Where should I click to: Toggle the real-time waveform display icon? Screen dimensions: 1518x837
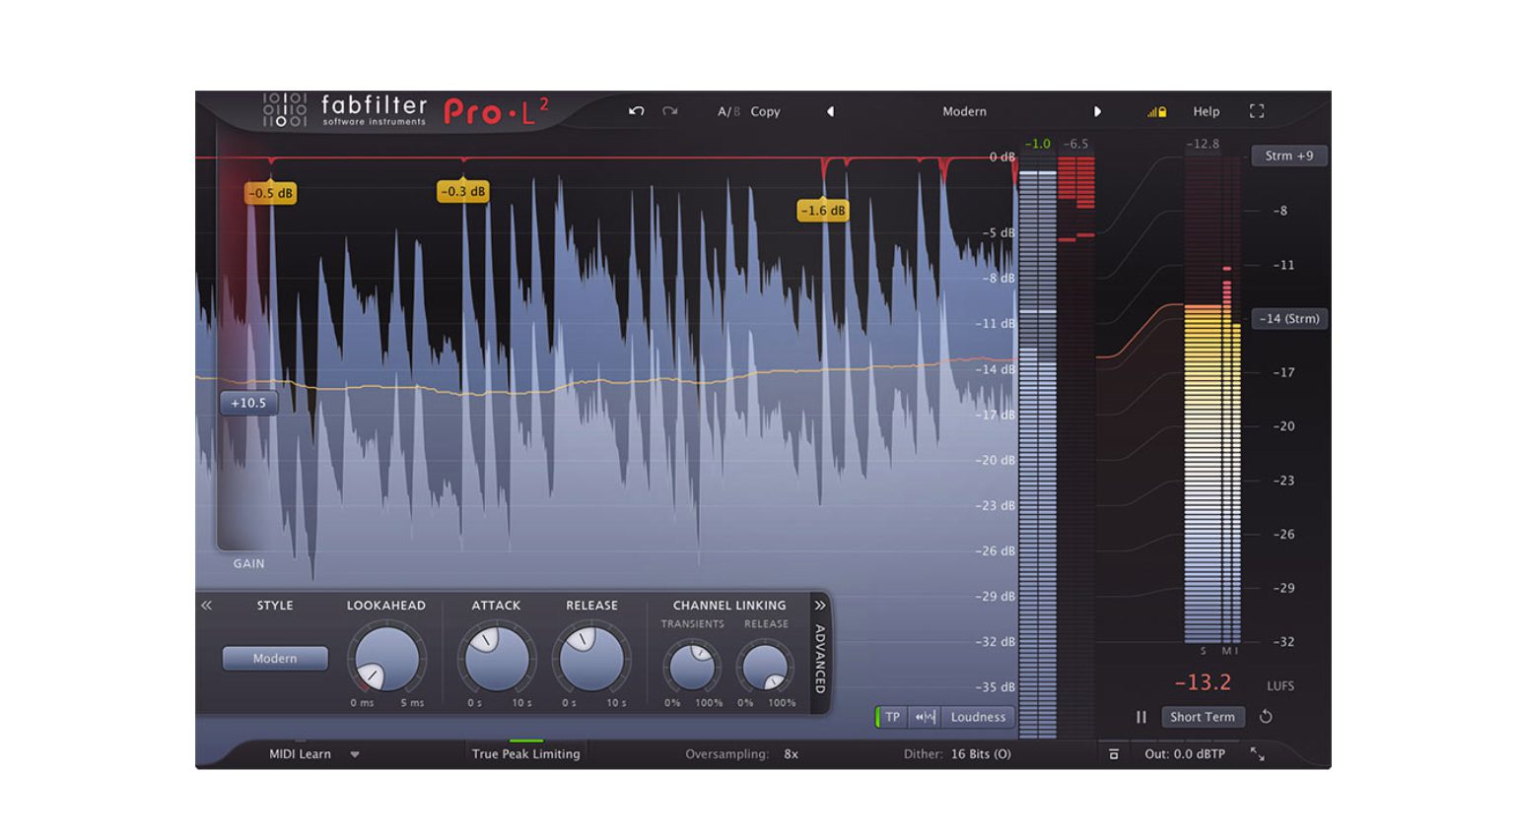[x=924, y=717]
